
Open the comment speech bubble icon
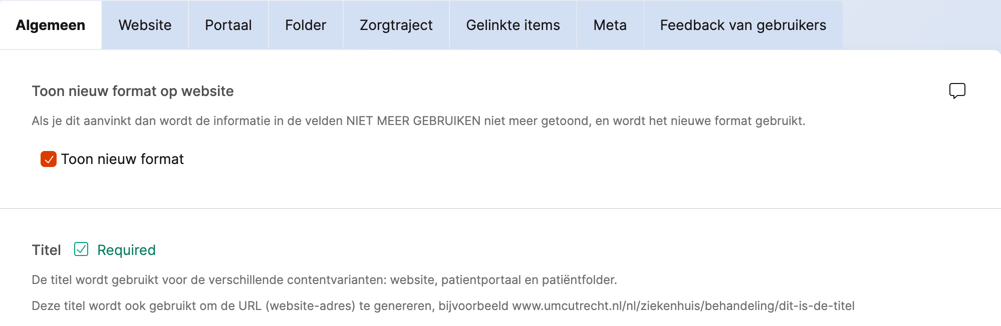(957, 90)
